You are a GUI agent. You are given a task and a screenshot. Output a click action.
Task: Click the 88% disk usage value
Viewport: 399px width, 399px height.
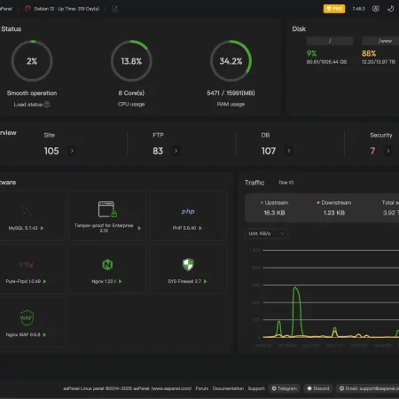coord(369,53)
